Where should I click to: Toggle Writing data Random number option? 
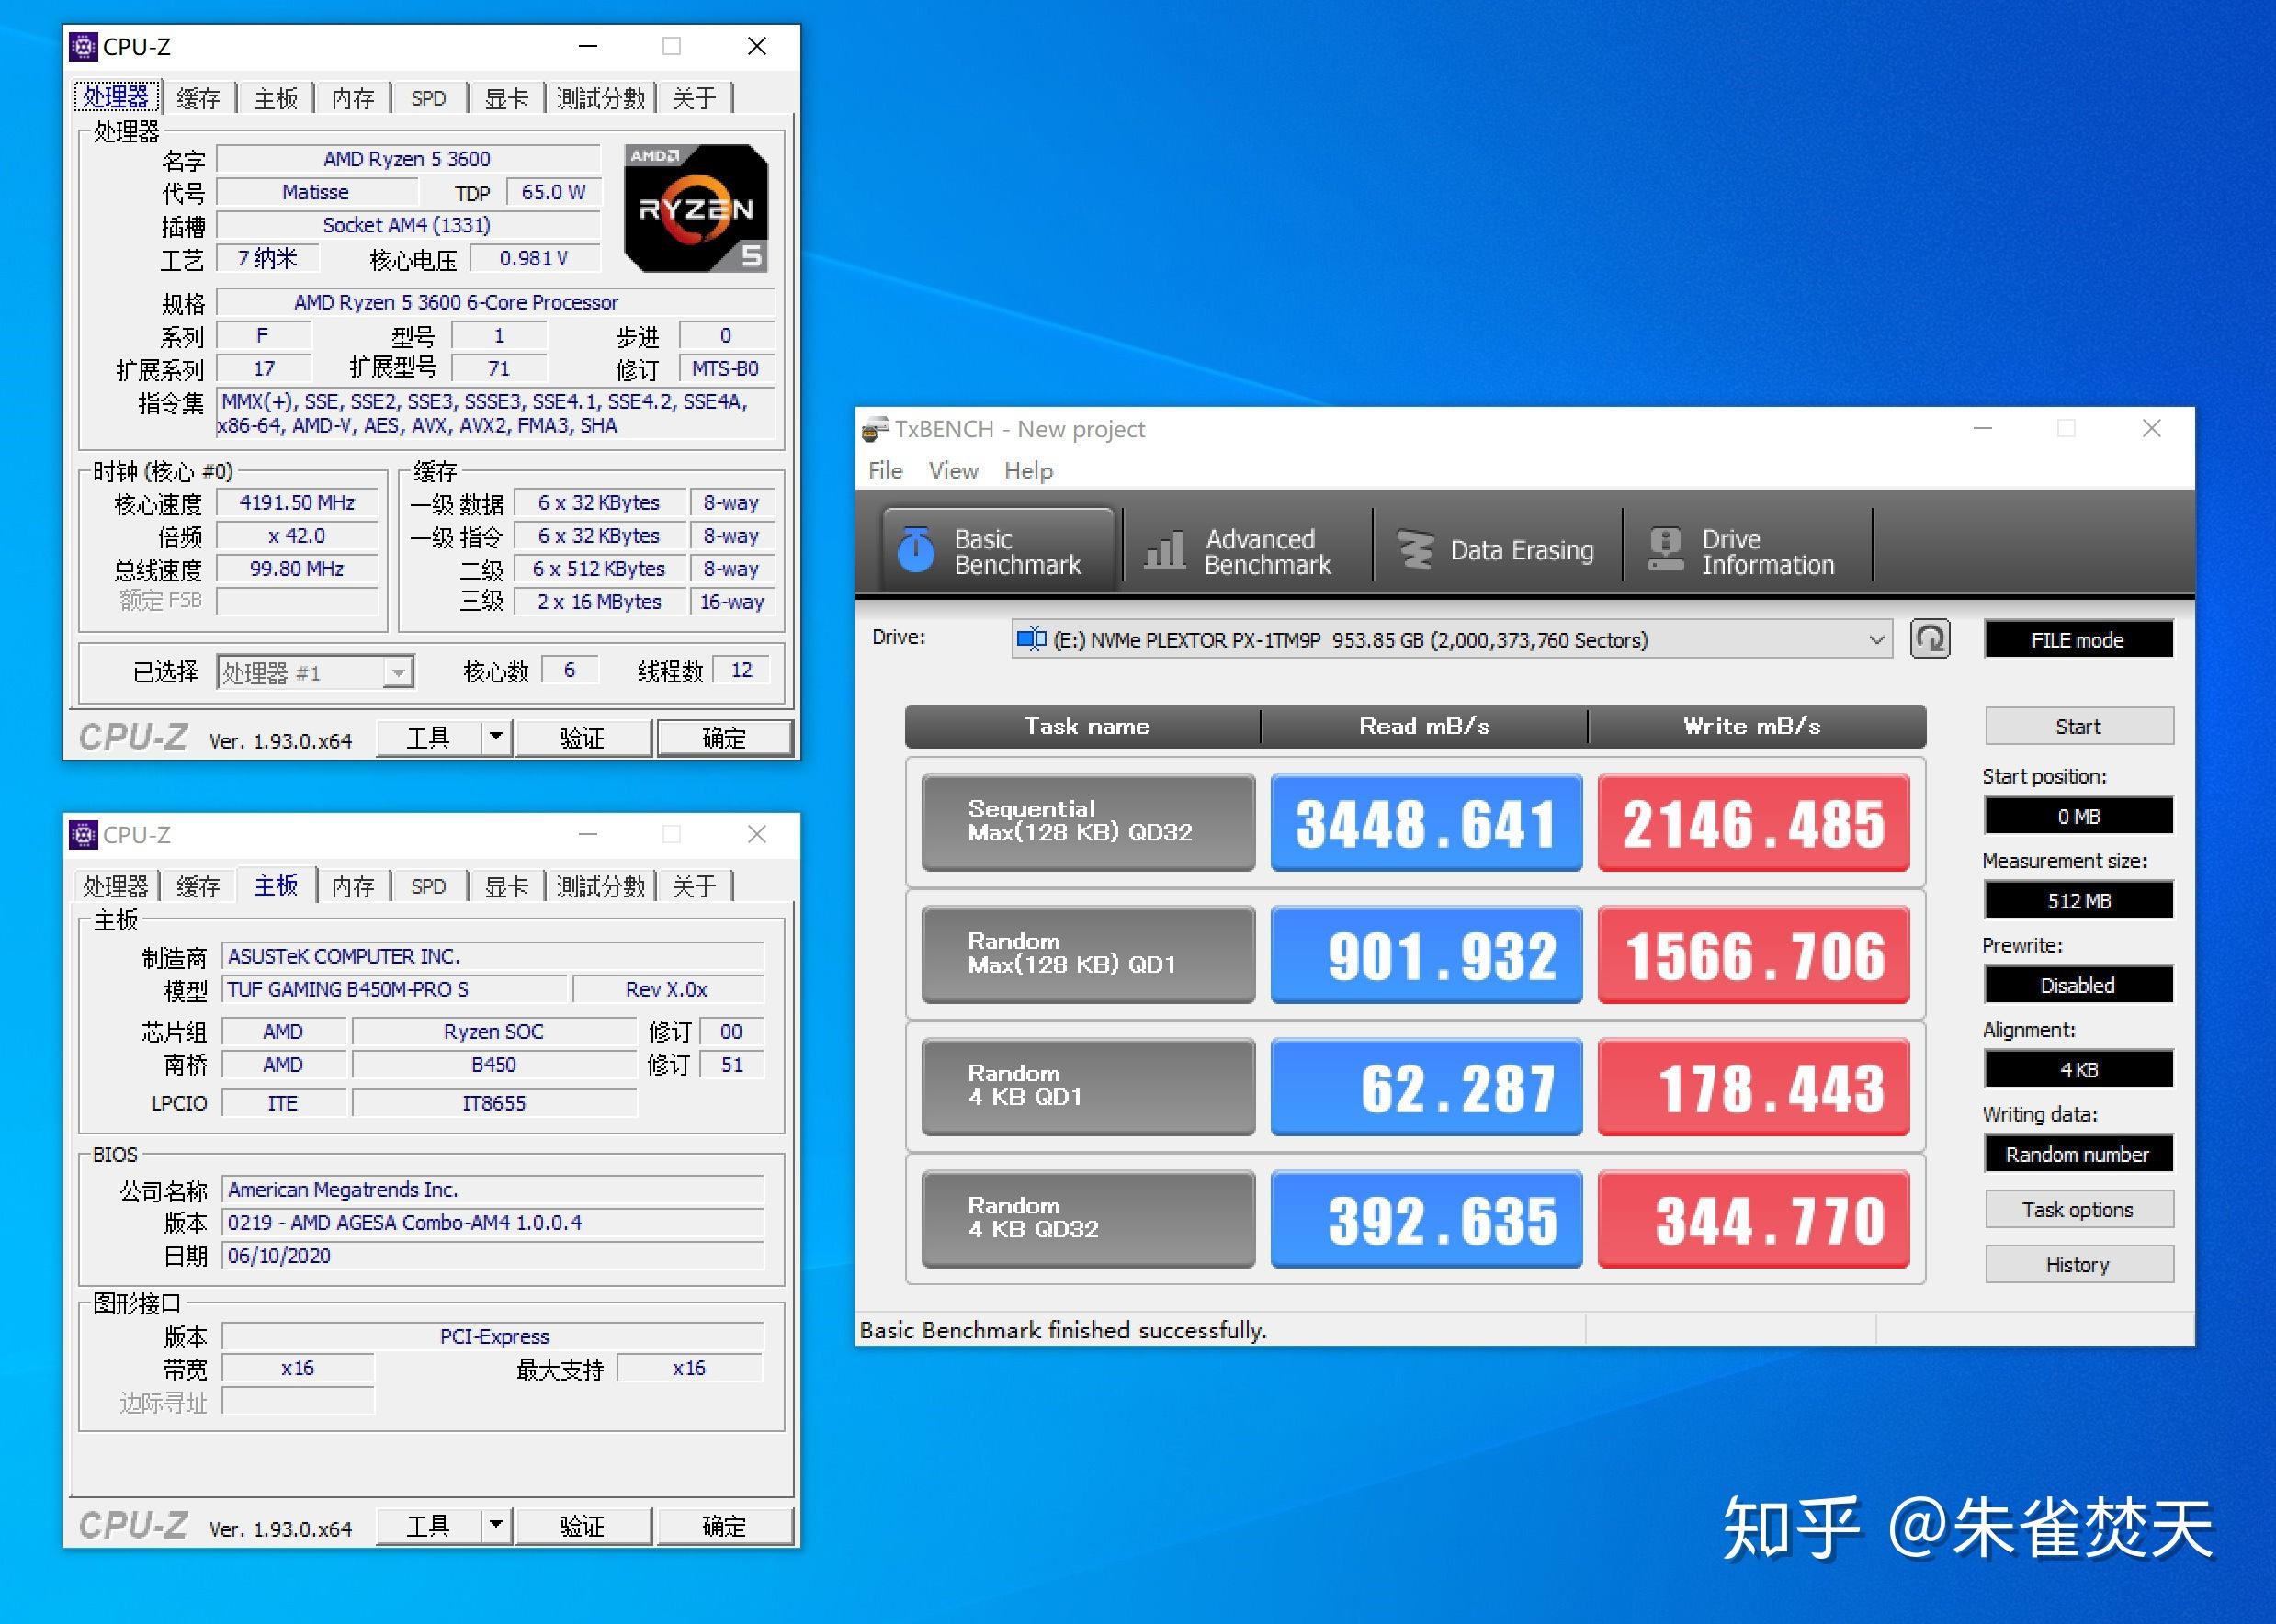[2078, 1153]
